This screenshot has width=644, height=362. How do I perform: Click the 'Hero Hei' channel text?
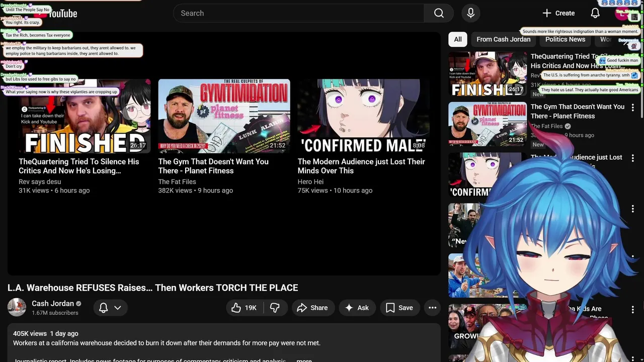tap(310, 182)
